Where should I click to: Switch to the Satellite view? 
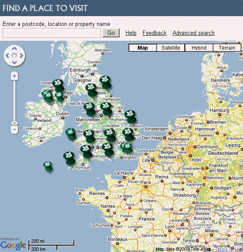(x=171, y=48)
